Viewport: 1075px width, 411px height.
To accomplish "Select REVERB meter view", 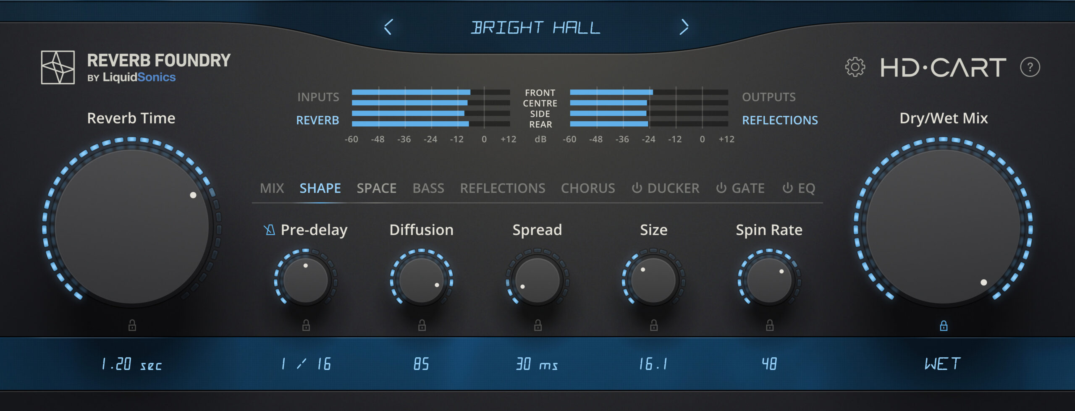I will point(317,120).
